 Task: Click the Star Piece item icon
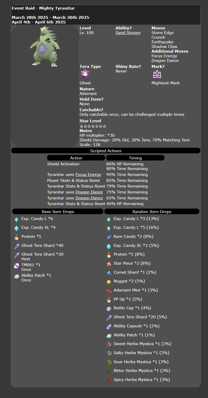(109, 264)
